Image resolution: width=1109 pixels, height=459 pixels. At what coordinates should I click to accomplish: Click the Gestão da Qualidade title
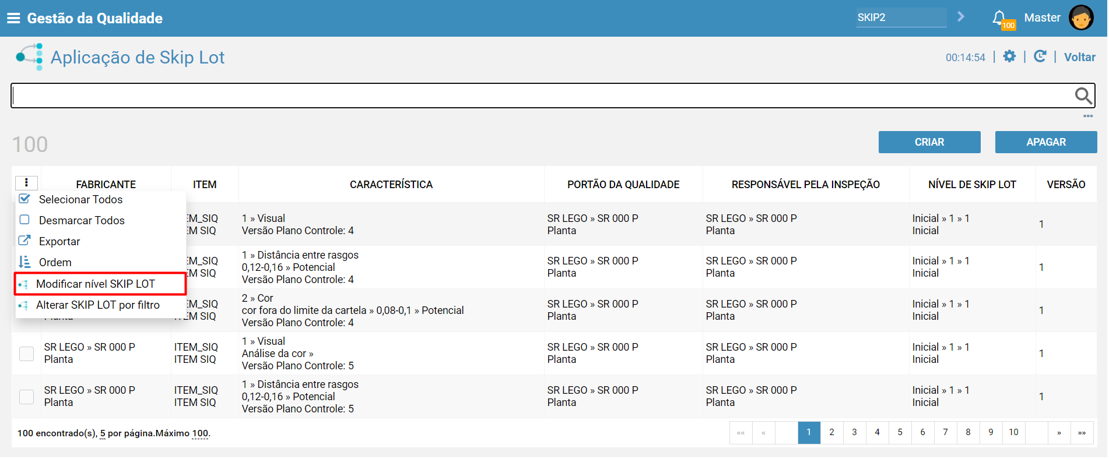pyautogui.click(x=95, y=18)
